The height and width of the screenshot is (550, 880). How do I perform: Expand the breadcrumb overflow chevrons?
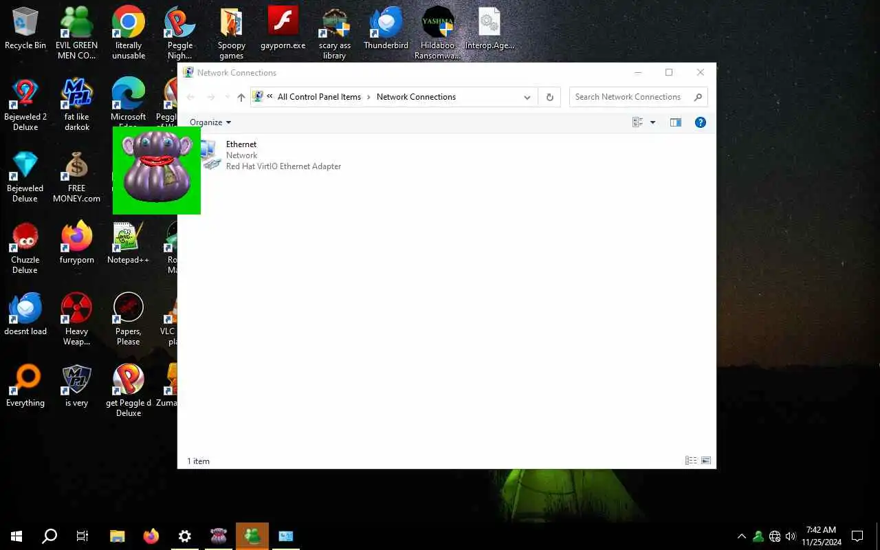point(270,97)
